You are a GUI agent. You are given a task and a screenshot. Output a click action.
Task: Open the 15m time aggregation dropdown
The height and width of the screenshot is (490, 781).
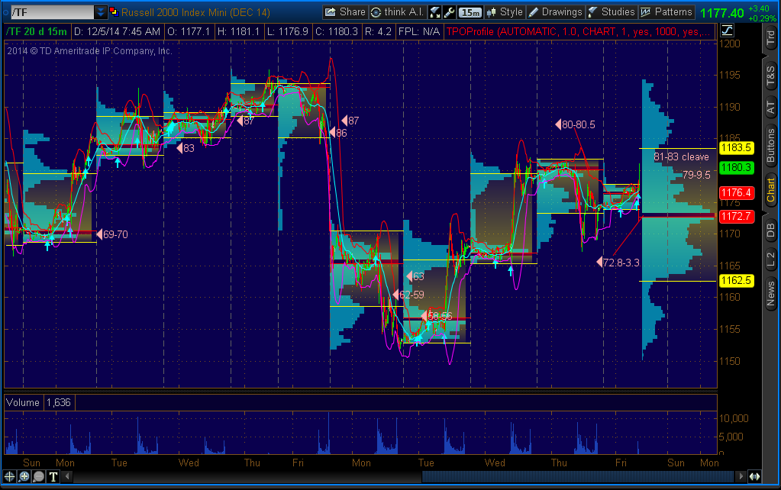coord(469,12)
